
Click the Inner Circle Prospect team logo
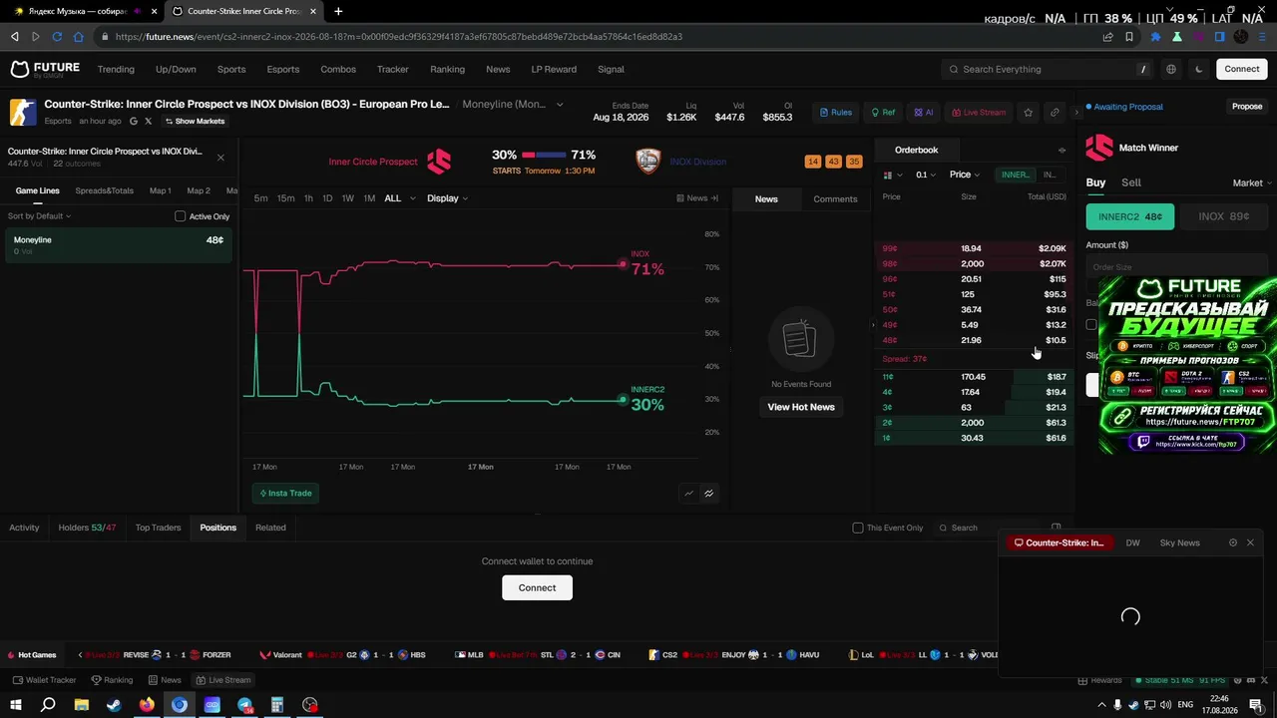click(439, 162)
